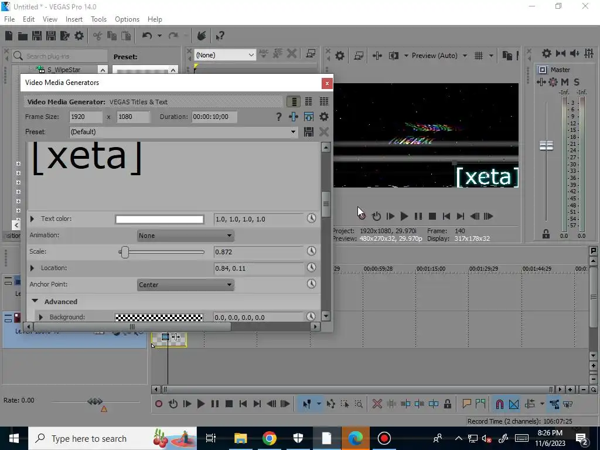The height and width of the screenshot is (450, 600).
Task: Open Mixing Console faders icon
Action: pyautogui.click(x=589, y=53)
